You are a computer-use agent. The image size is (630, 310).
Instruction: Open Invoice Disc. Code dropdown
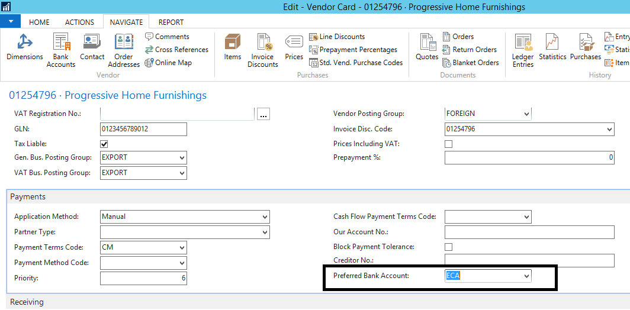pyautogui.click(x=609, y=129)
